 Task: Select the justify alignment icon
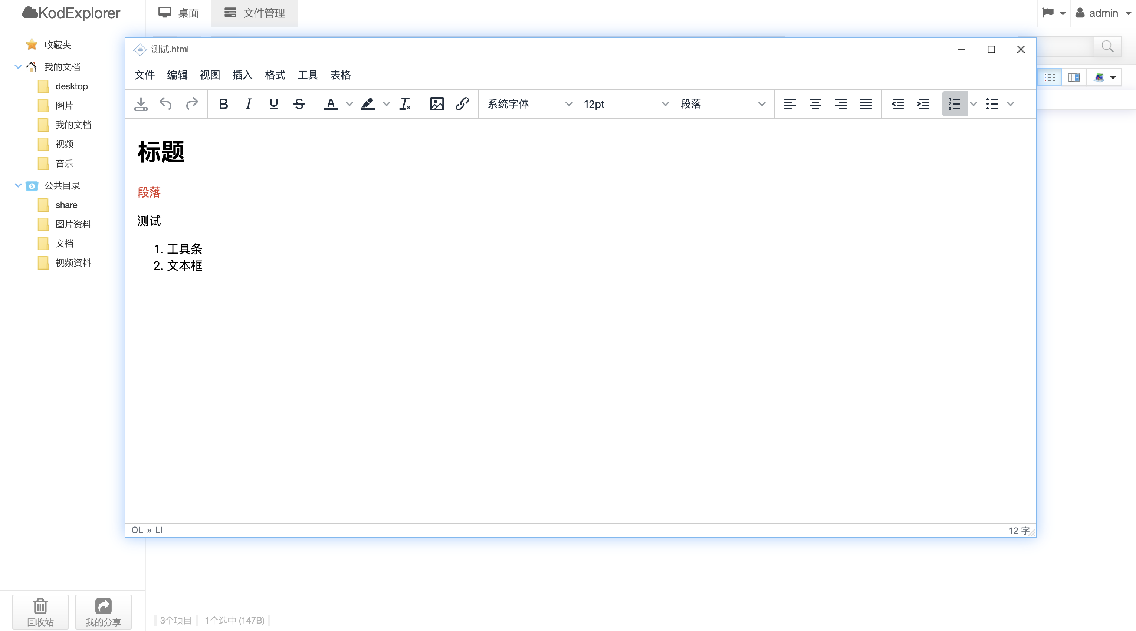865,104
